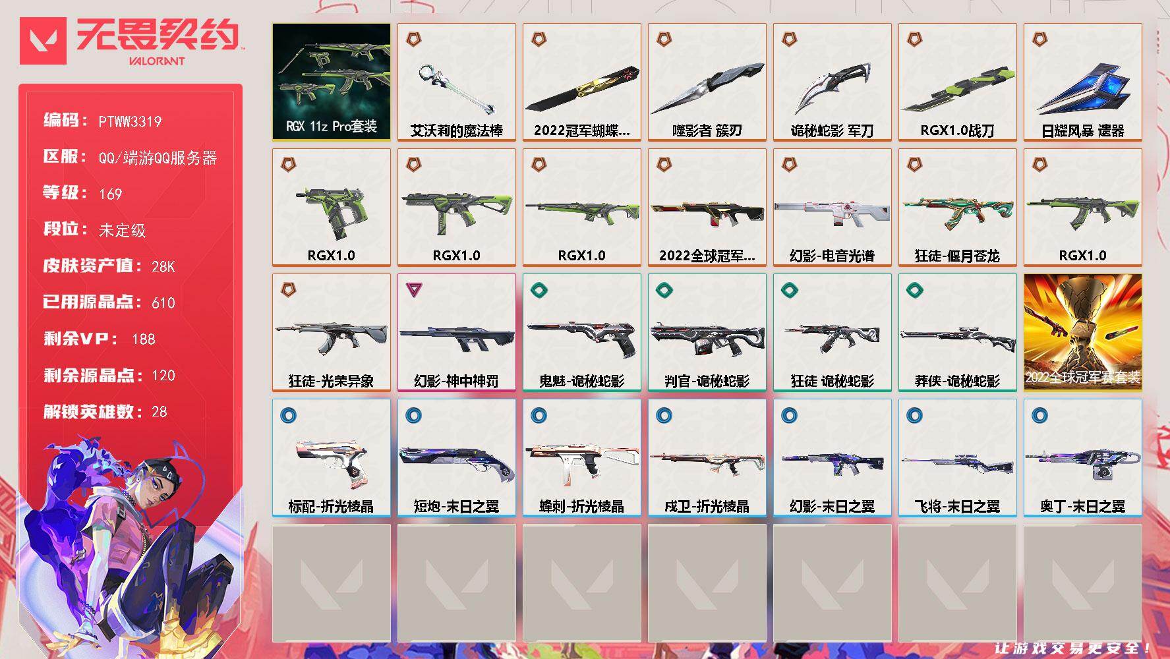Click the 狂徒-光荣异象 rifle skin card
The width and height of the screenshot is (1170, 659).
(x=332, y=332)
